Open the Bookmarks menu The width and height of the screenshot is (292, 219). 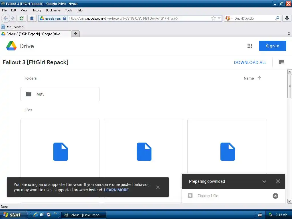pos(53,10)
